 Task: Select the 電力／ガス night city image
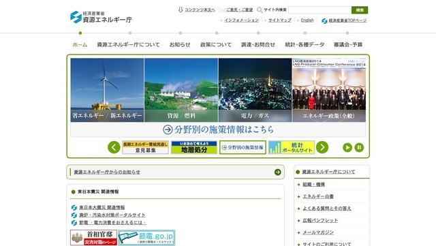click(255, 90)
